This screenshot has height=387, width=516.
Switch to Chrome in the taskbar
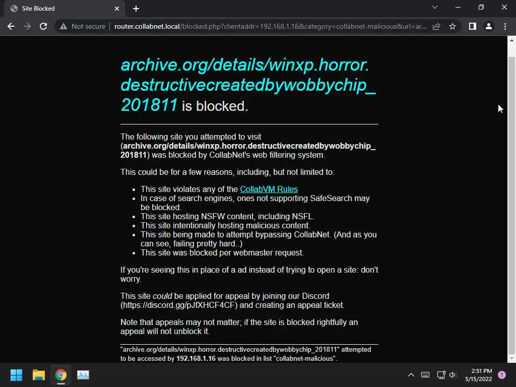coord(60,375)
